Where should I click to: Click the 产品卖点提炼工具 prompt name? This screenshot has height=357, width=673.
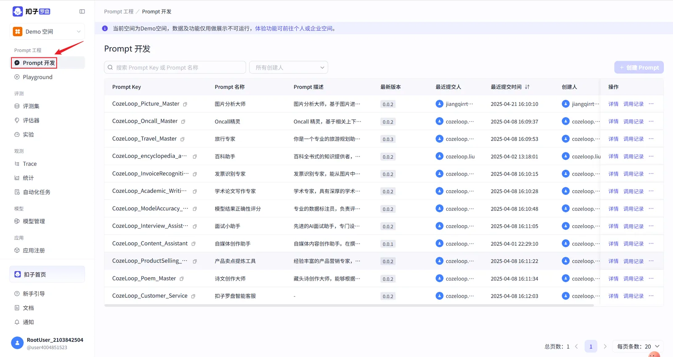click(235, 261)
